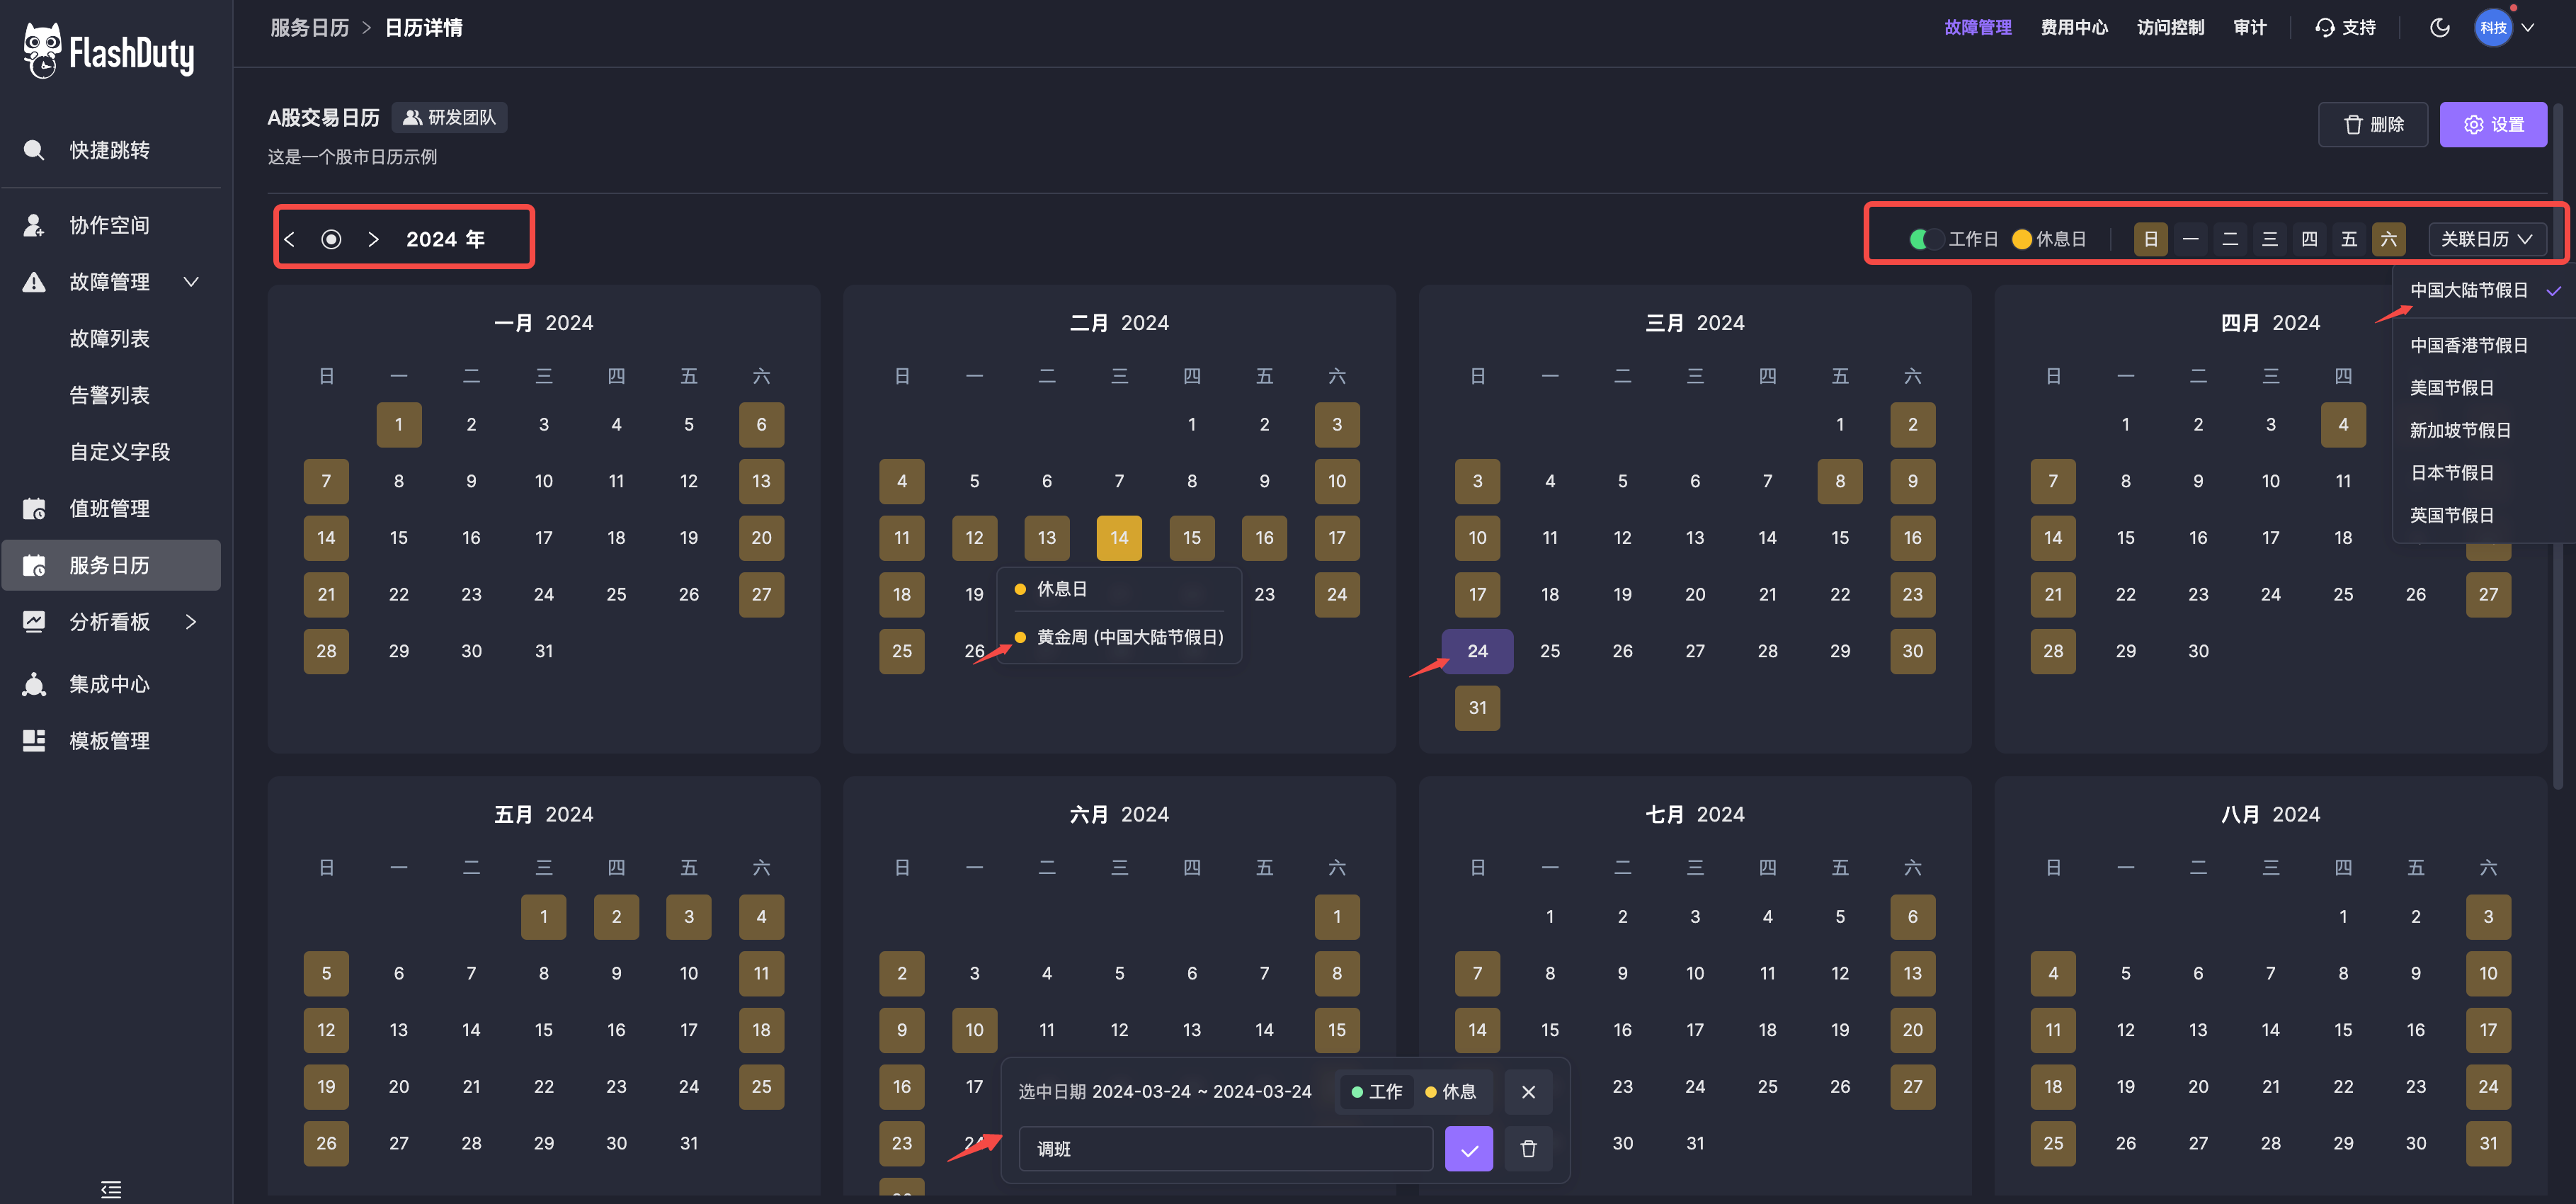Open user account dropdown chevron
Viewport: 2576px width, 1204px height.
[x=2528, y=28]
